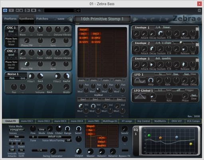Click the first lane 'main' output selector
This screenshot has width=204, height=160.
click(x=81, y=80)
